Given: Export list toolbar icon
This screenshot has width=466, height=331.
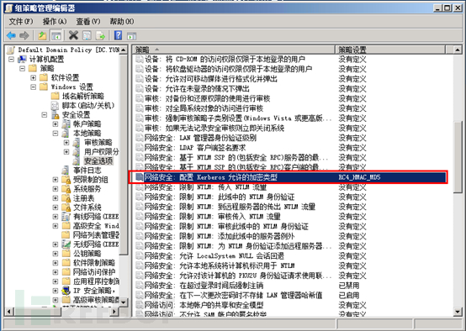Looking at the screenshot, I should click(100, 35).
